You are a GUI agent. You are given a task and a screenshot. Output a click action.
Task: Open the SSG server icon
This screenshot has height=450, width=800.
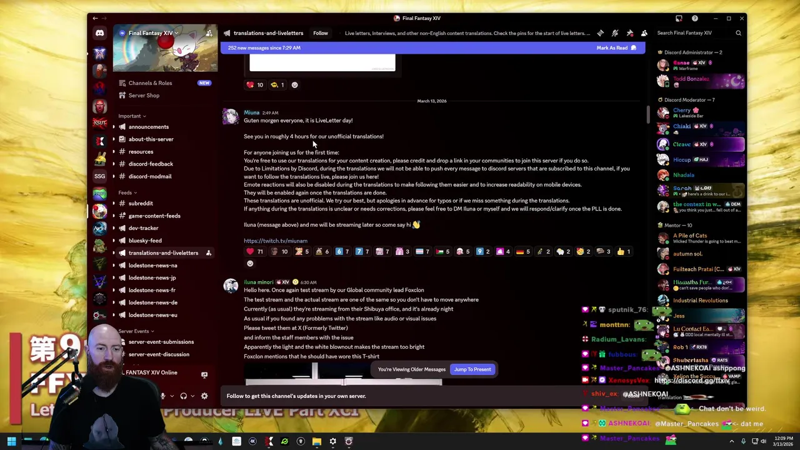pyautogui.click(x=99, y=176)
